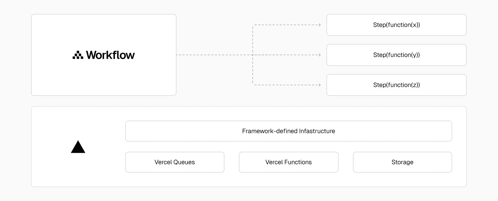The image size is (498, 201).
Task: Click the vertical dashed segment below the junction
Action: coord(253,70)
